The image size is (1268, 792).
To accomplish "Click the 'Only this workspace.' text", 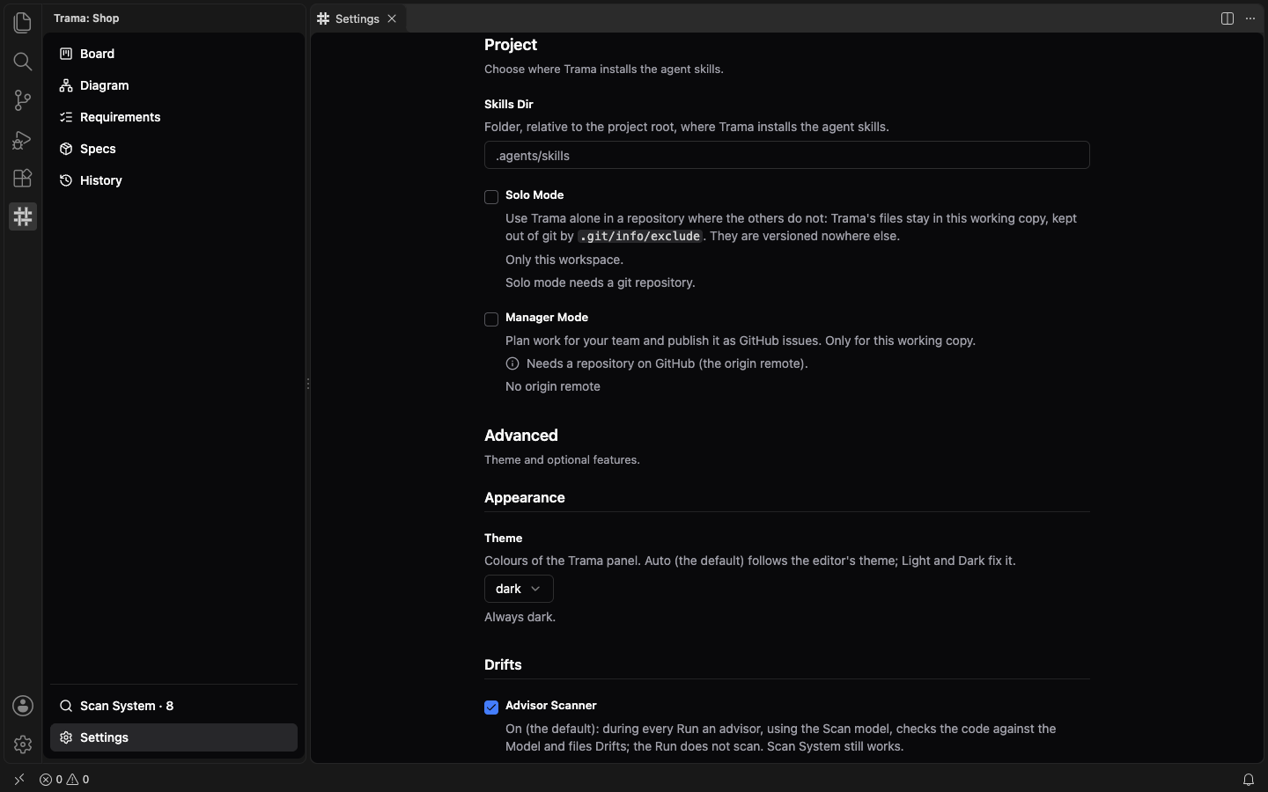I will (564, 260).
